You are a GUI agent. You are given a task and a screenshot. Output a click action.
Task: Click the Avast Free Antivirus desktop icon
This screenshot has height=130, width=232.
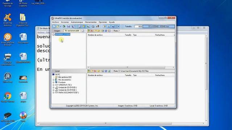click(x=8, y=20)
